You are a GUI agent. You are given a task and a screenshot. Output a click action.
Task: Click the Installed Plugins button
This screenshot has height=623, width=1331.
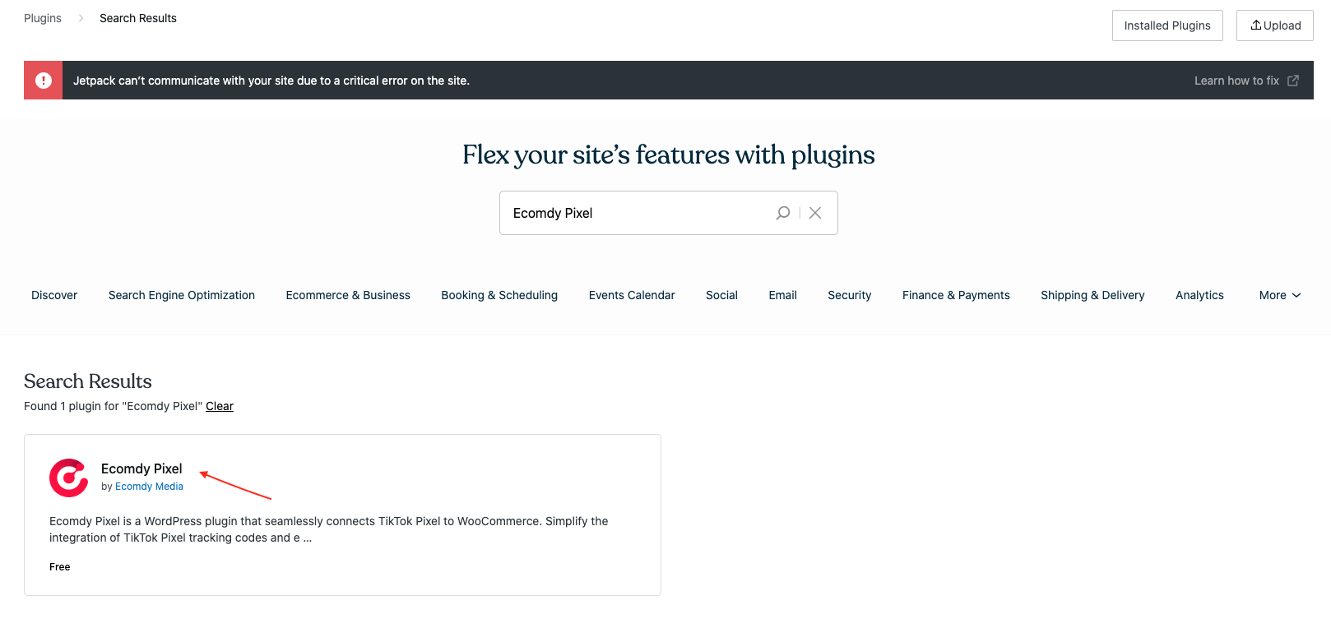1167,25
